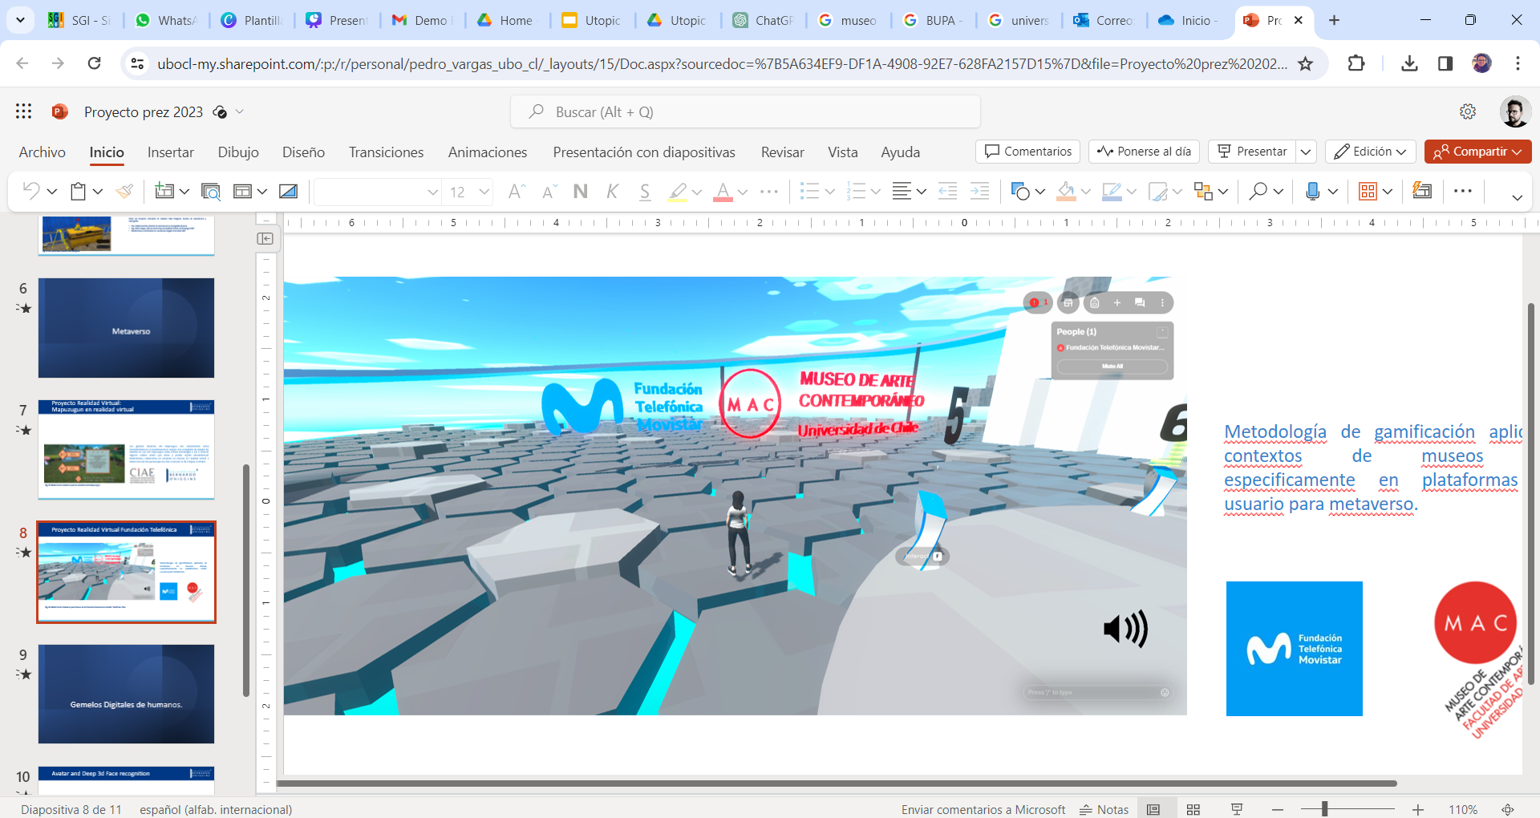Click the speaker audio icon on slide
1540x818 pixels.
1125,630
